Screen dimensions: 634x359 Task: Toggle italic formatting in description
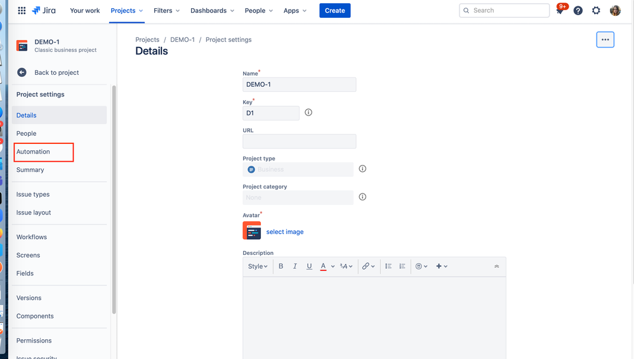[295, 266]
